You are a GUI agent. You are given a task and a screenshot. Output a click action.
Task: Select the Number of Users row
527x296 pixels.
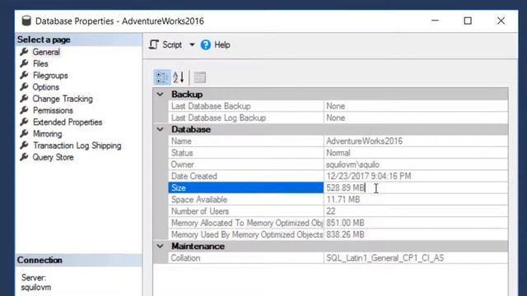[338, 211]
